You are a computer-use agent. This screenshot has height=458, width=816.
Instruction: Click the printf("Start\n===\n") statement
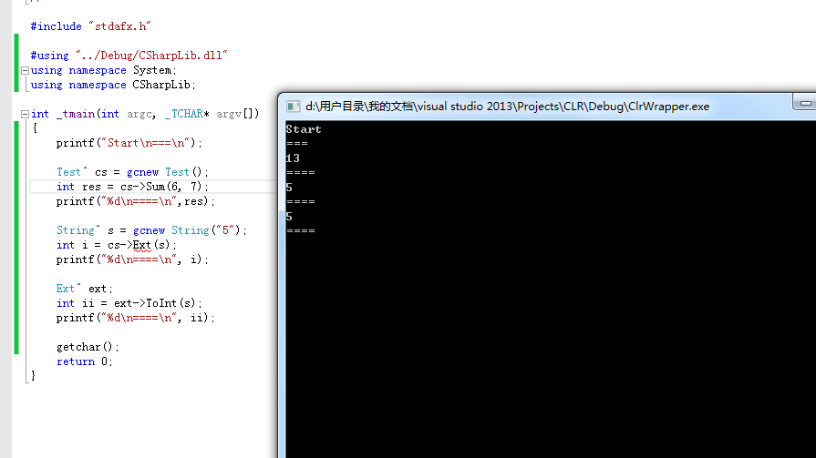(129, 143)
